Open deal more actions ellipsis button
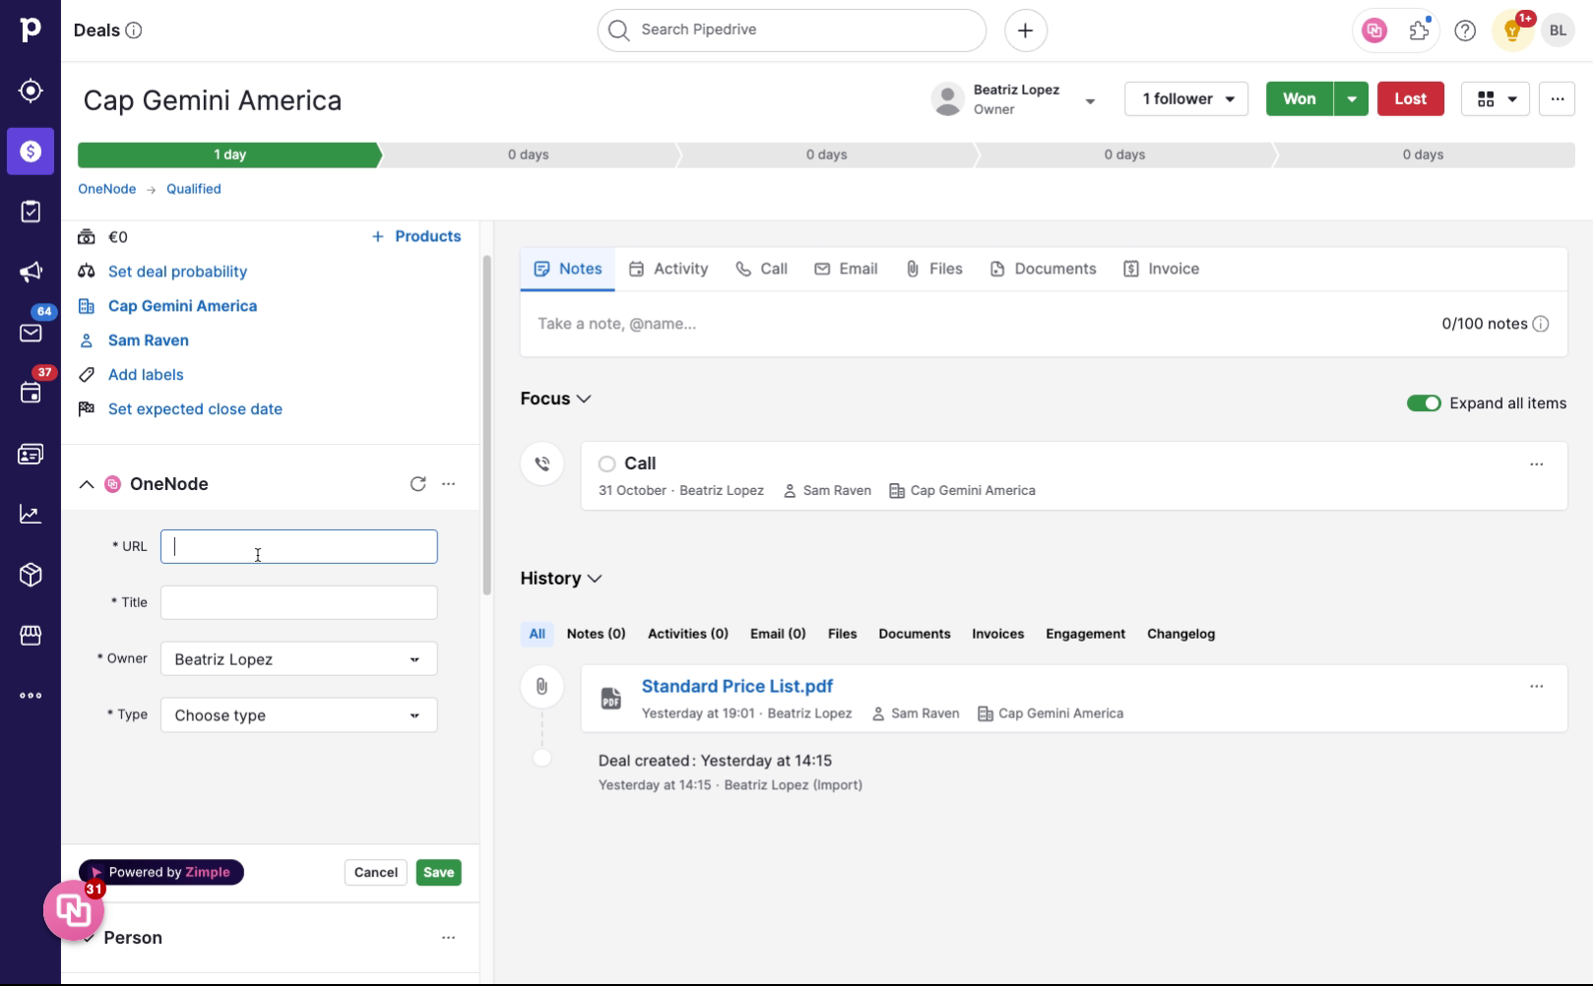This screenshot has width=1593, height=986. click(x=1557, y=98)
